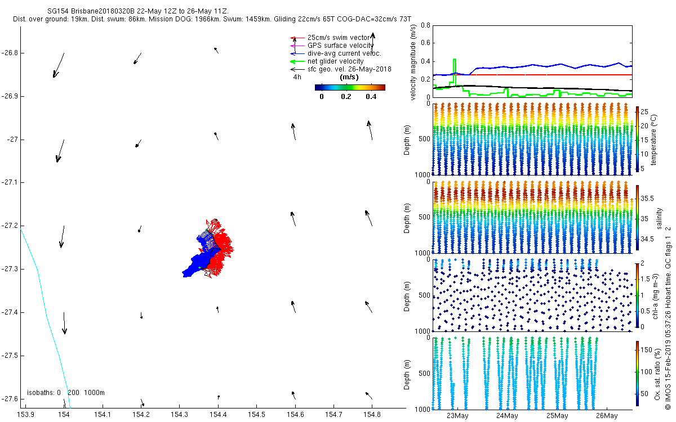This screenshot has height=422, width=676.
Task: Click the 'isobaths: 0 200 1000m' label
Action: [x=66, y=392]
